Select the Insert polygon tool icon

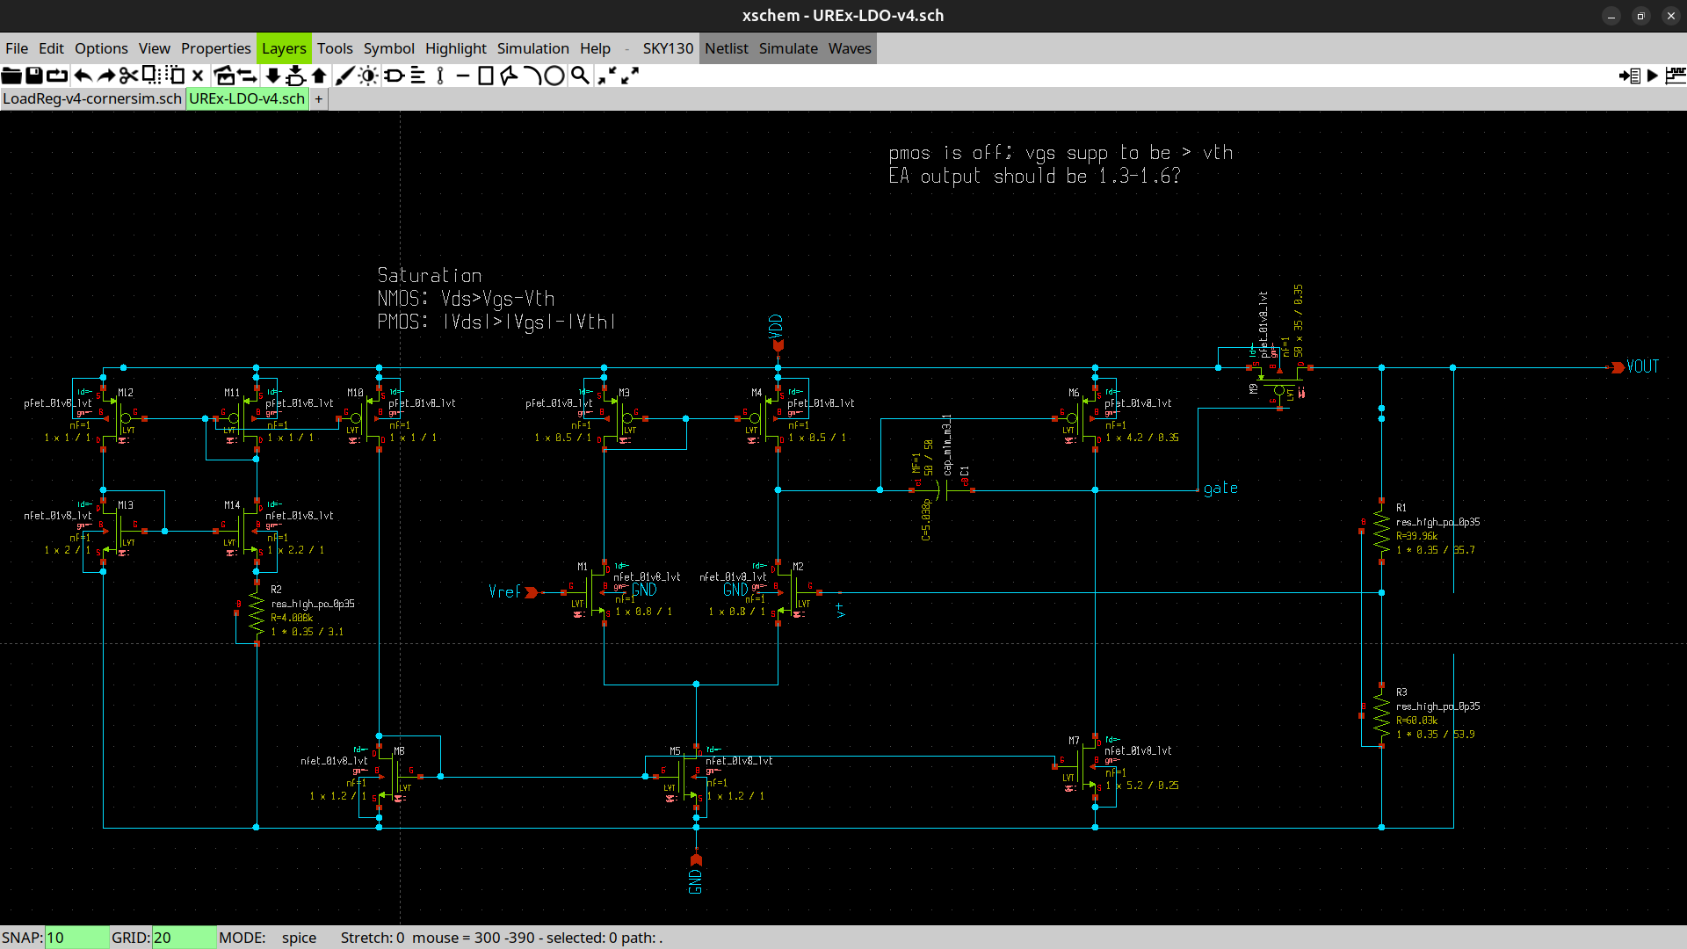(x=509, y=76)
